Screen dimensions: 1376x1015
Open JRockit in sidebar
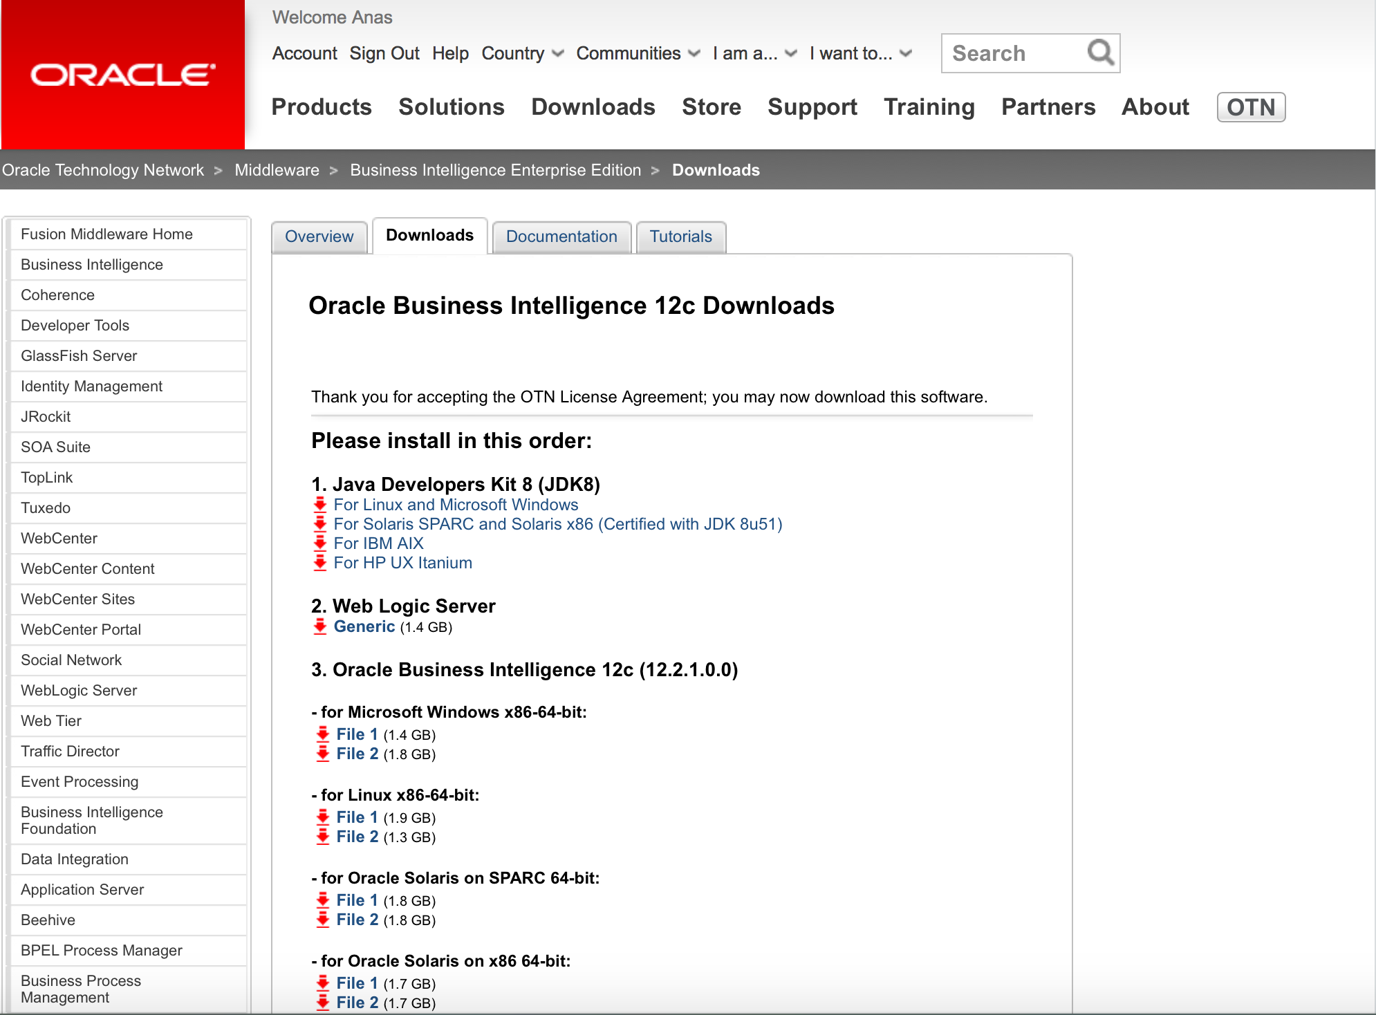pos(129,417)
